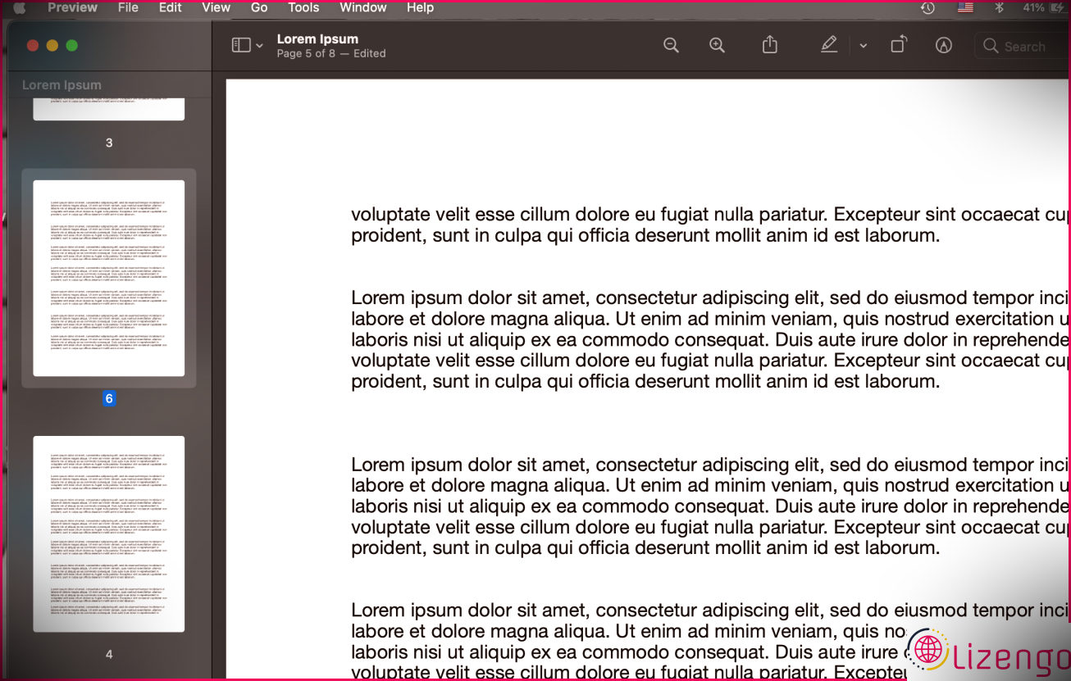The image size is (1071, 681).
Task: Open the Window menu
Action: point(363,7)
